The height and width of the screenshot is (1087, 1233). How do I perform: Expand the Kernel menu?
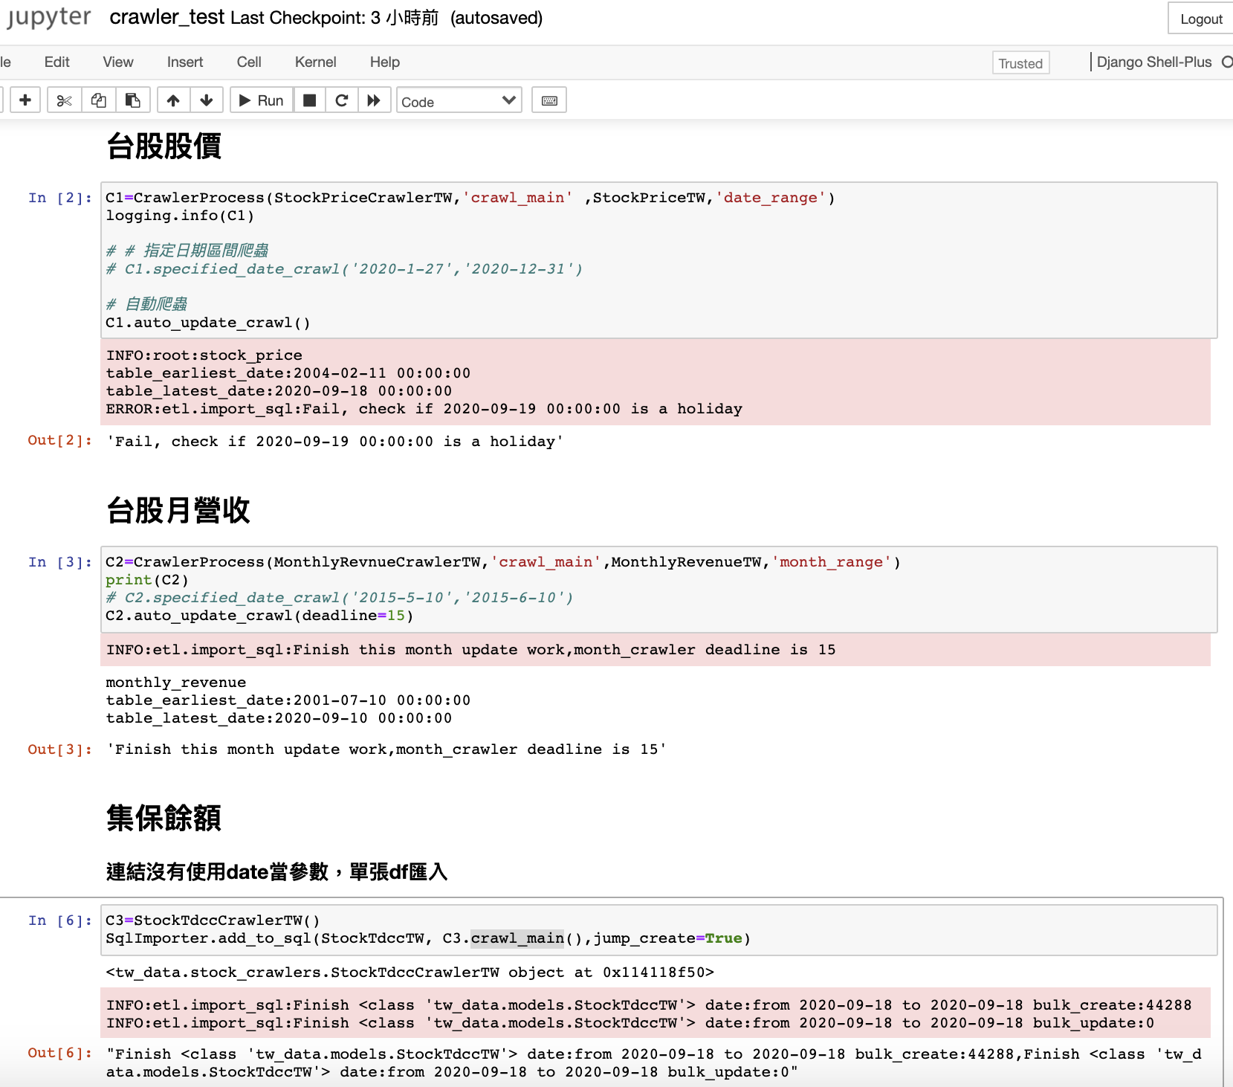(315, 62)
